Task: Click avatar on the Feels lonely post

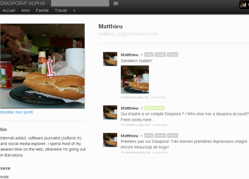Action: [x=110, y=112]
